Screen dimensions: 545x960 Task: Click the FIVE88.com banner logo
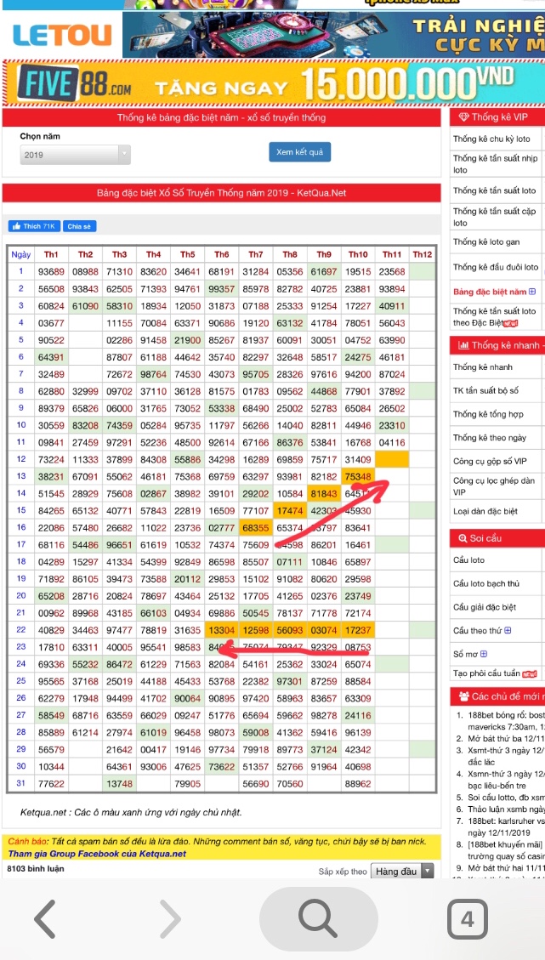coord(77,85)
